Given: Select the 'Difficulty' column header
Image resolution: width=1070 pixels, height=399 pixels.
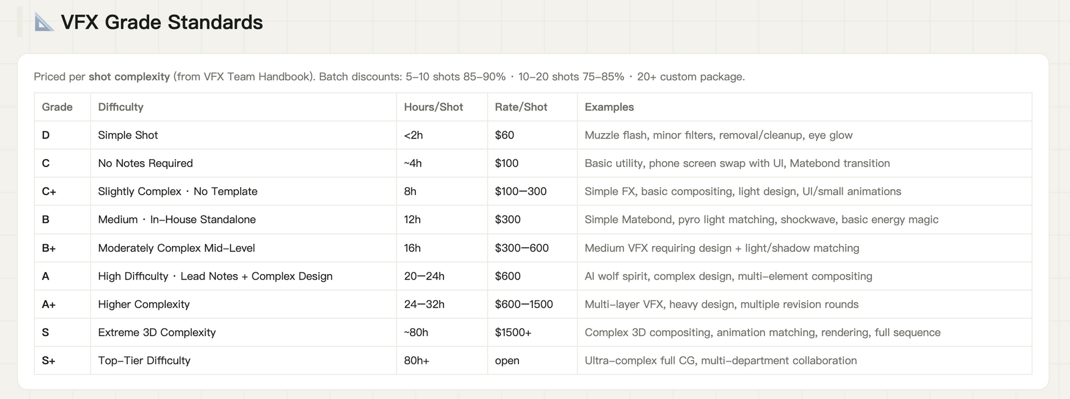Looking at the screenshot, I should point(243,107).
